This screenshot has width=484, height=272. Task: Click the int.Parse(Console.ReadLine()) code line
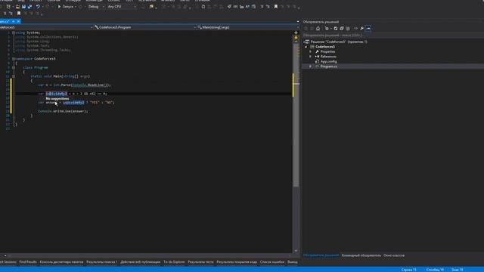tap(74, 85)
